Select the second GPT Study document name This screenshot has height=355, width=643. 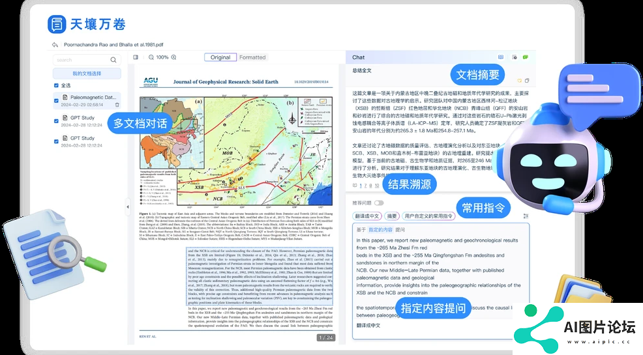pyautogui.click(x=82, y=138)
